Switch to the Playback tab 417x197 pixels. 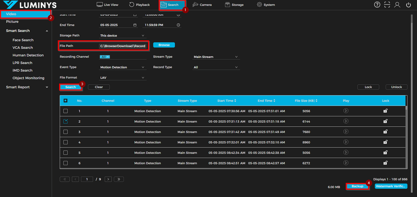139,5
